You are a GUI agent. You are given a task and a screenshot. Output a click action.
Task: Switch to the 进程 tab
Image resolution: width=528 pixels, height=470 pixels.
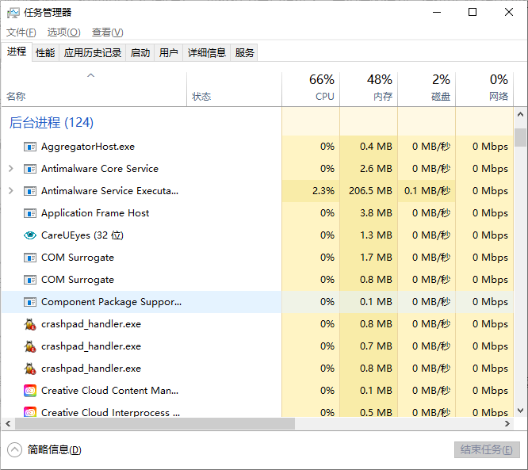pos(17,52)
